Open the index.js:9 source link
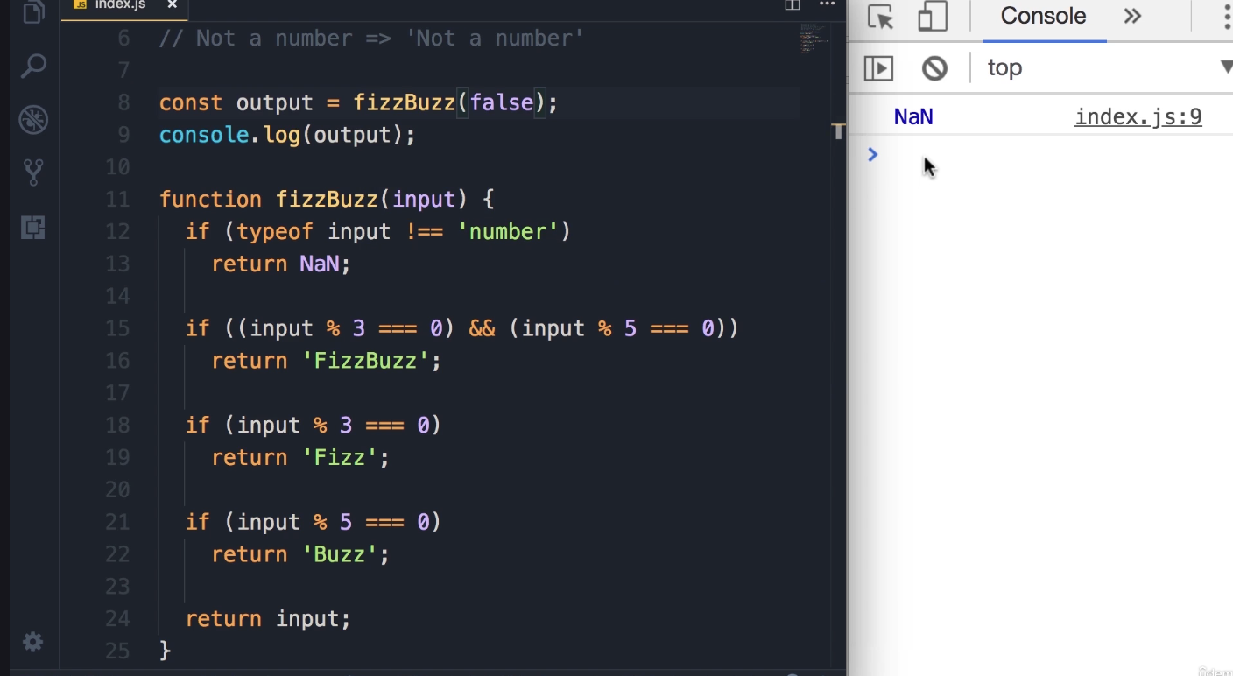 coord(1138,117)
